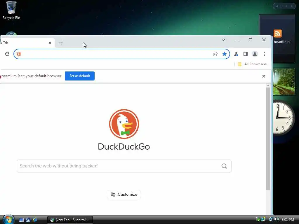Open the profile avatar icon

click(255, 54)
